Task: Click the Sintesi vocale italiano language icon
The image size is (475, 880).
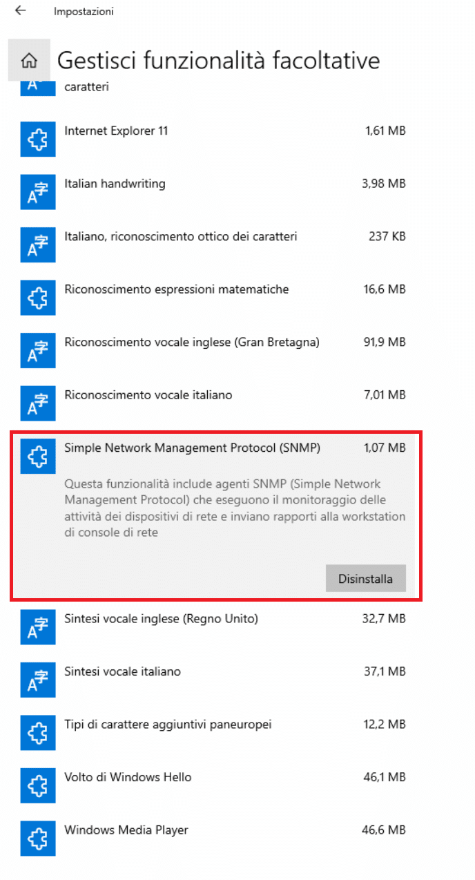Action: [36, 680]
